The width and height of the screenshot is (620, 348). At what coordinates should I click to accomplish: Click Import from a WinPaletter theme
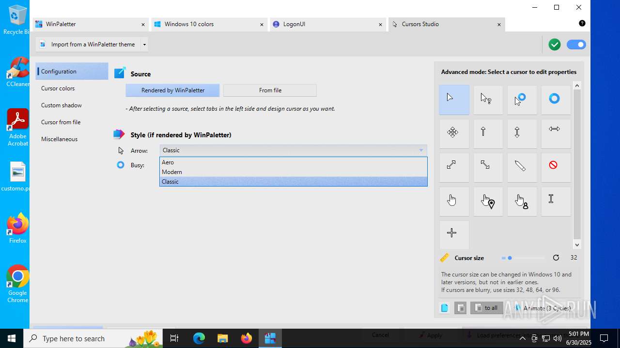pyautogui.click(x=88, y=44)
